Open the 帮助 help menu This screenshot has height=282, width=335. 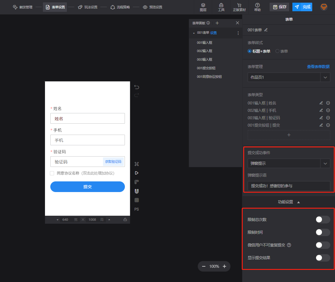click(x=257, y=7)
